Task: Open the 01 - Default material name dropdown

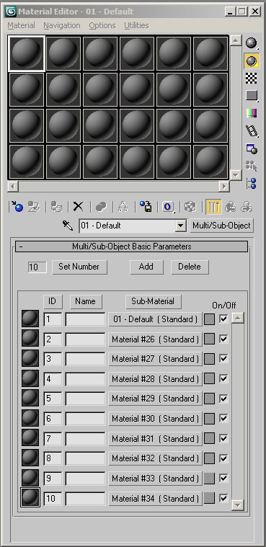Action: pos(180,226)
